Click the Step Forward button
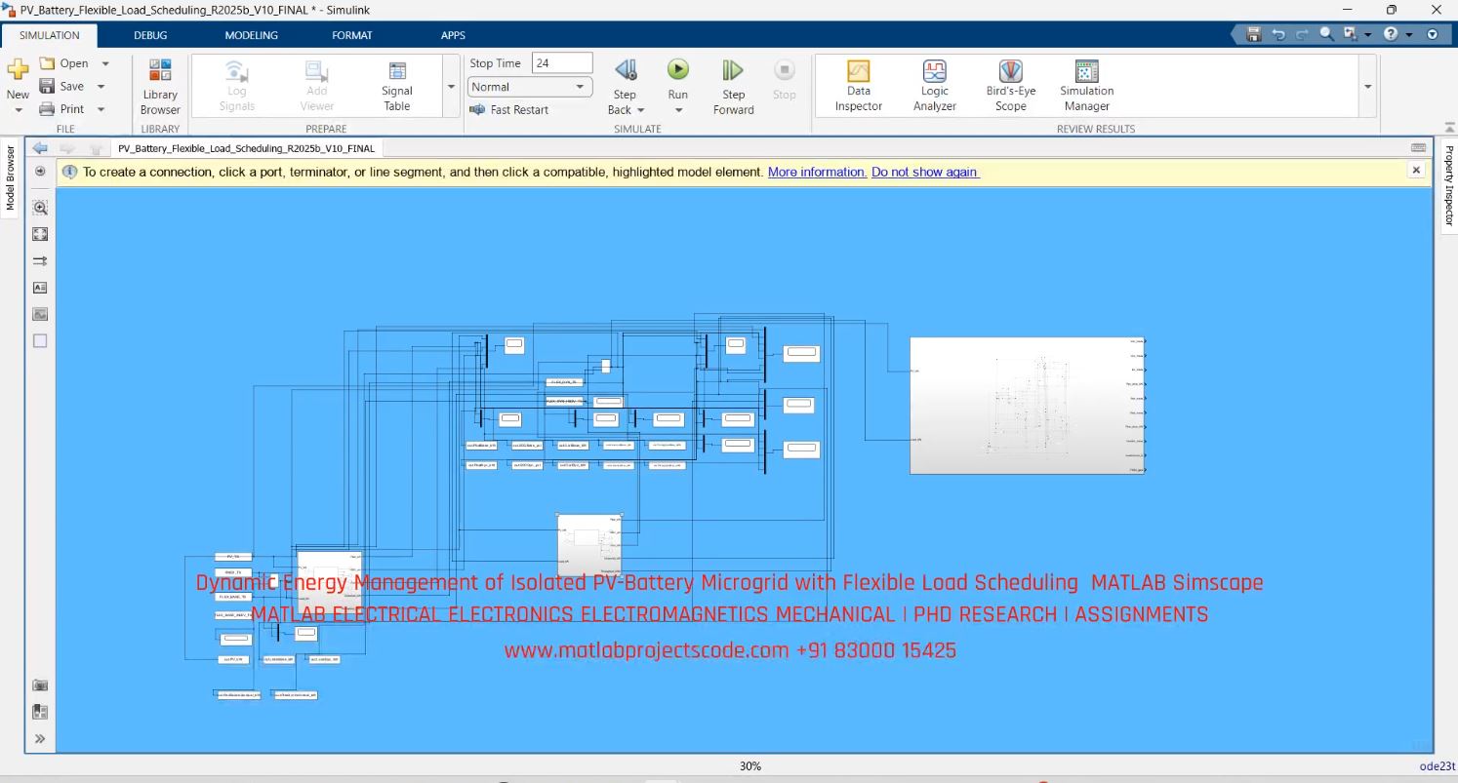Image resolution: width=1458 pixels, height=783 pixels. click(733, 87)
